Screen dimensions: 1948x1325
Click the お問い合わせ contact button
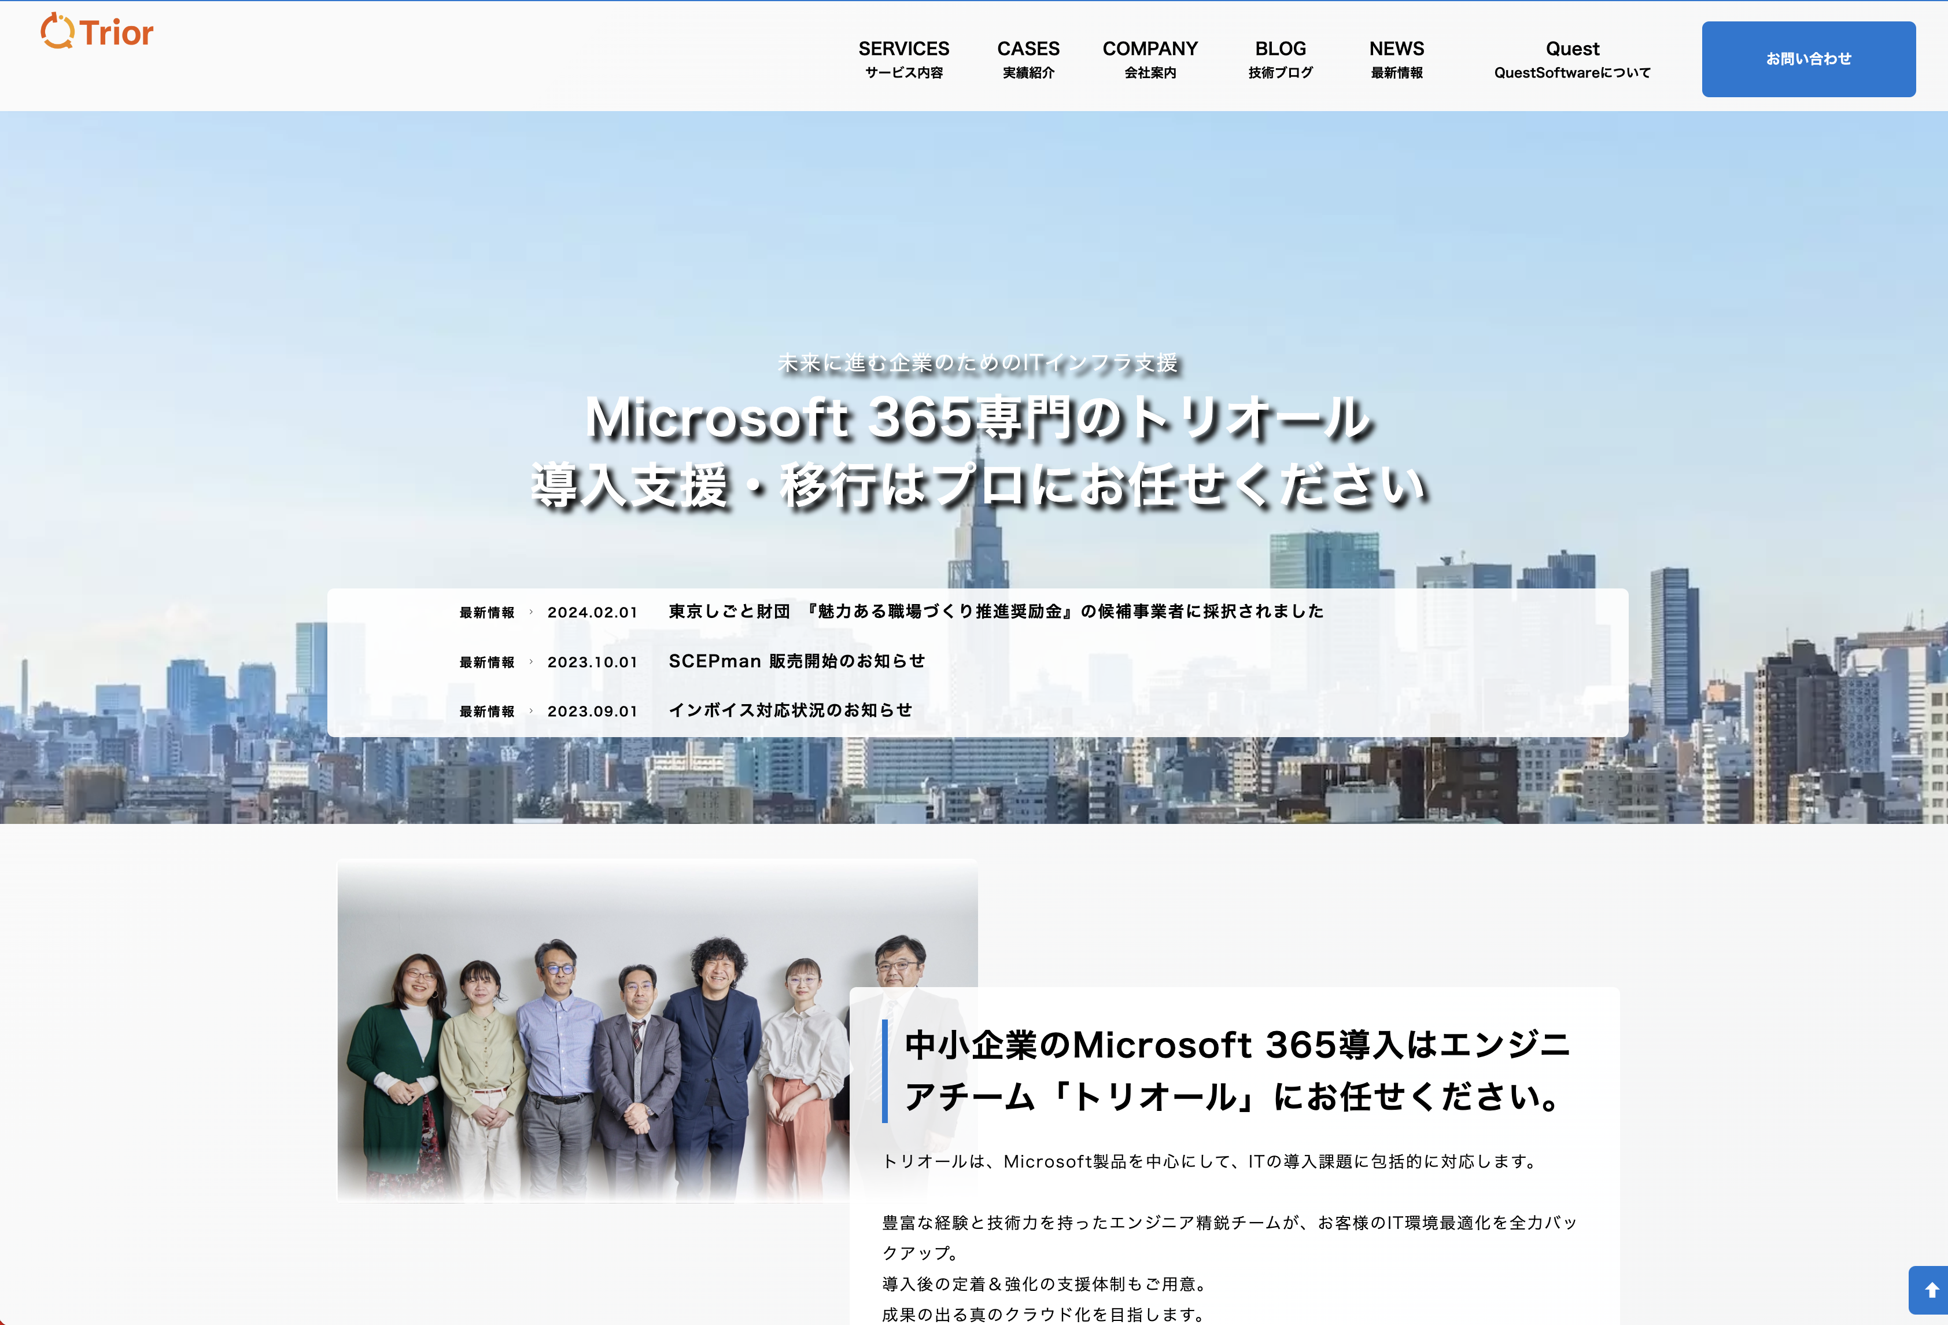(1808, 58)
